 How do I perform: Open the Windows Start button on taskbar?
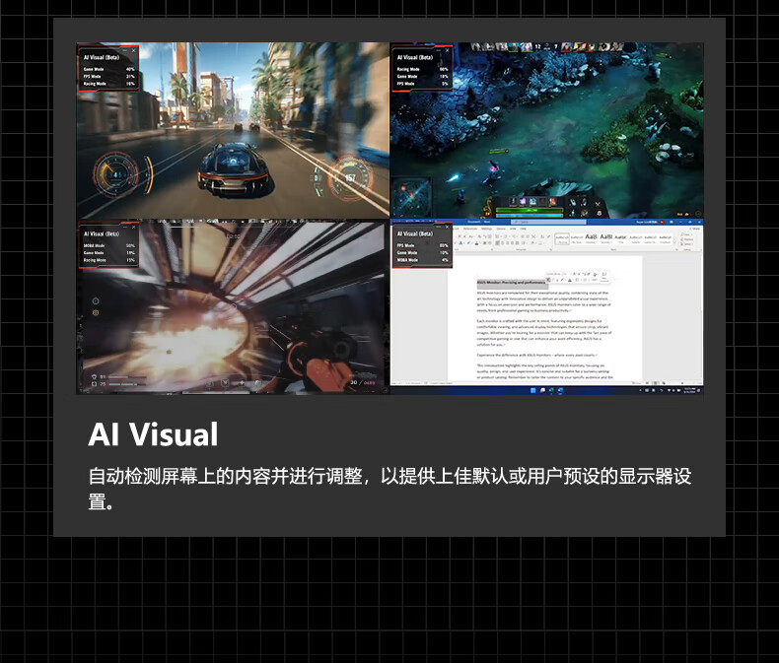click(533, 390)
